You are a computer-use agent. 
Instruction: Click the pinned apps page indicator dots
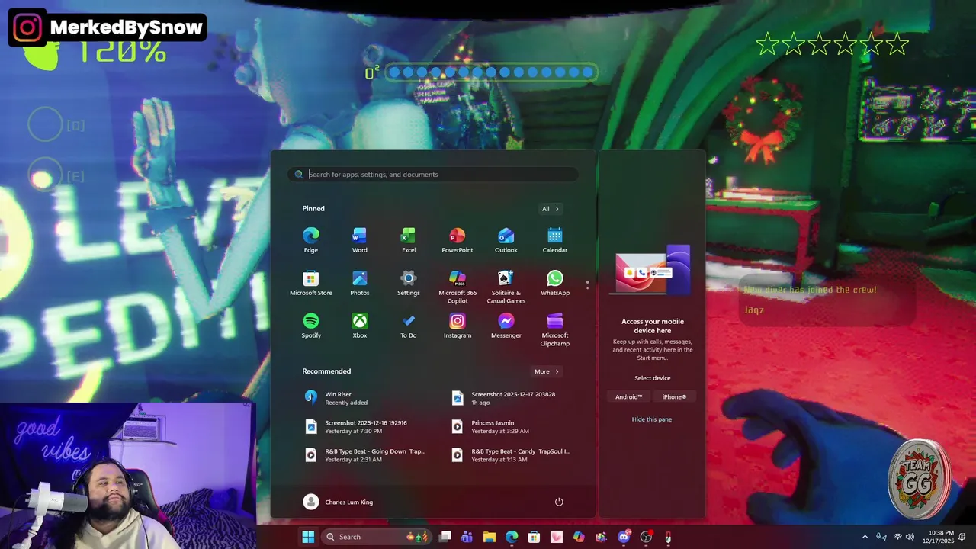(x=587, y=285)
